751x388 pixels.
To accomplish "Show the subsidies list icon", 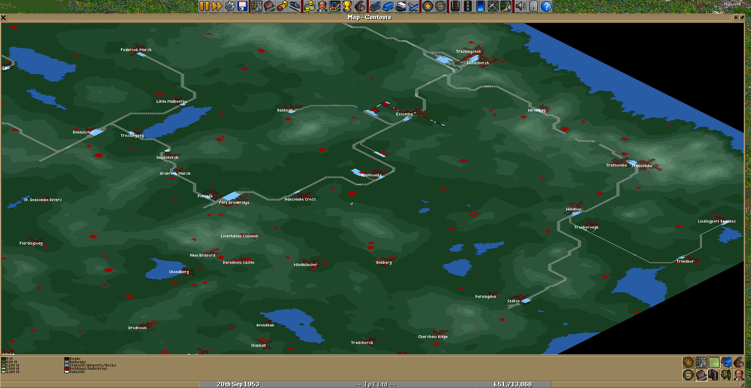I will tap(282, 7).
